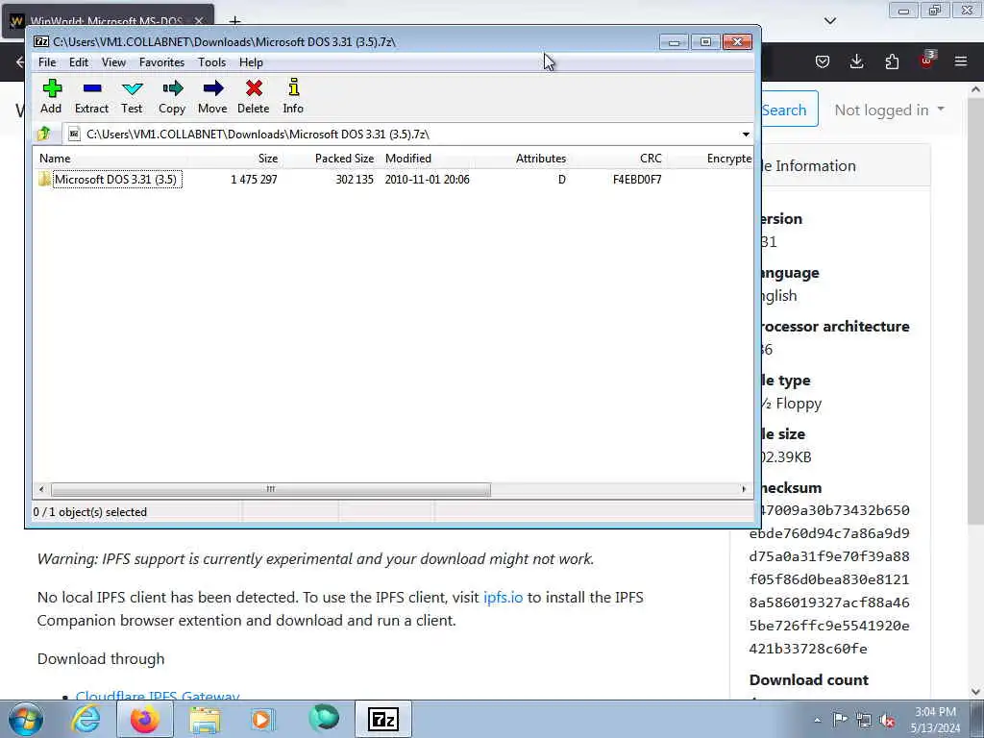Select the Microsoft DOS 3.31 (3.5) folder name
Screen dimensions: 984x738
116,179
